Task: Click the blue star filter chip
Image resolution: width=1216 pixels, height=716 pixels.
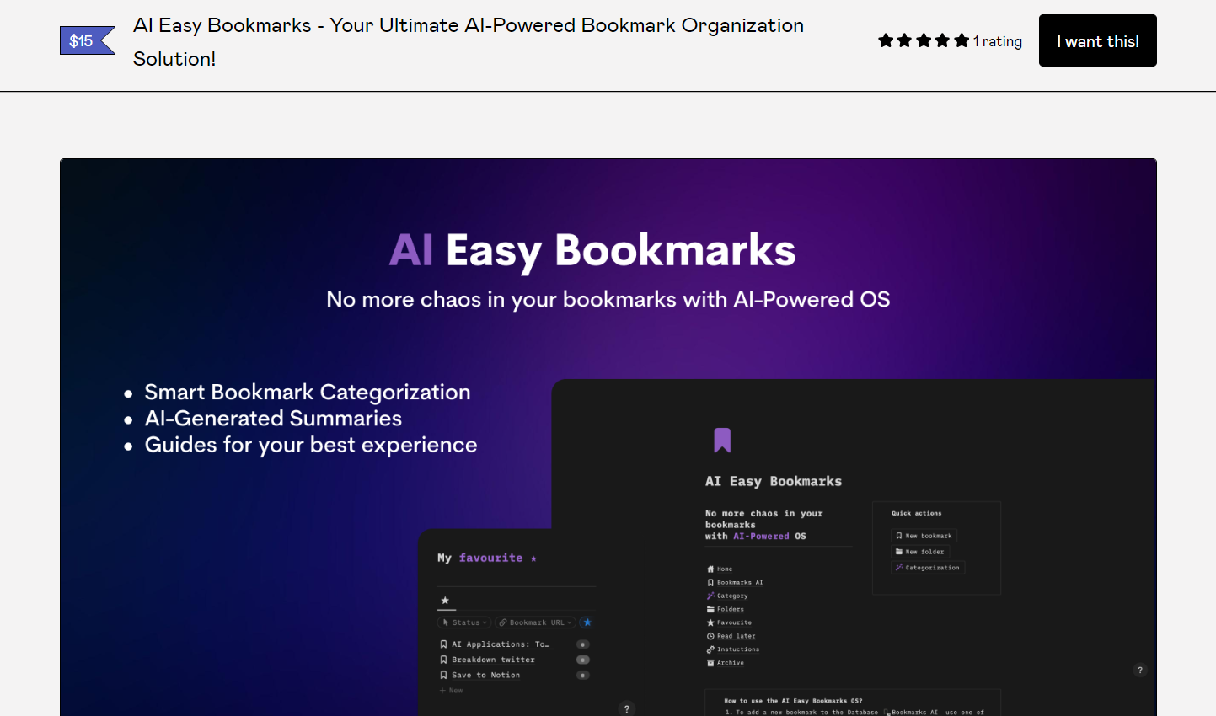Action: 587,622
